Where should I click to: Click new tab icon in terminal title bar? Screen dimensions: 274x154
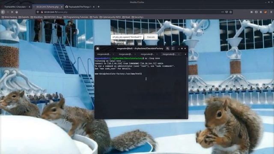pos(98,48)
